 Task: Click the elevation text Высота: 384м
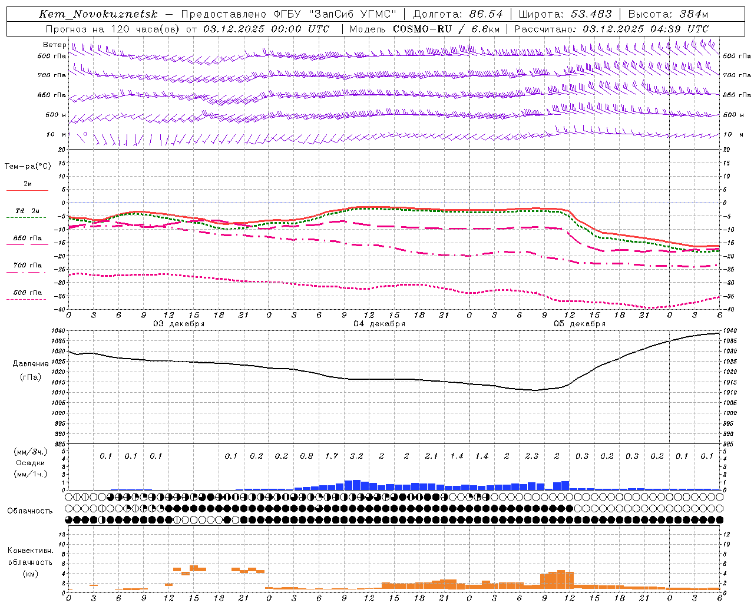click(668, 14)
